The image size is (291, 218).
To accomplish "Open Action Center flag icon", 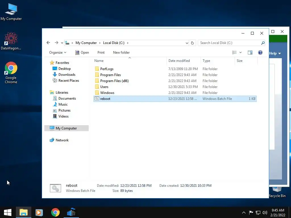I will (251, 213).
